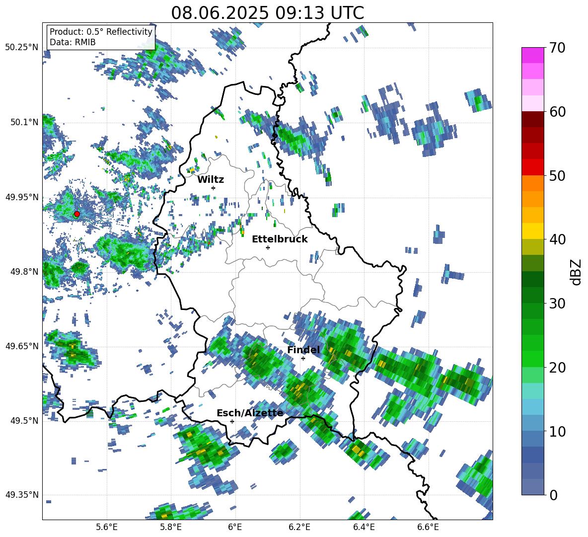Click the Wiltz station cross marker
Image resolution: width=588 pixels, height=537 pixels.
(214, 188)
